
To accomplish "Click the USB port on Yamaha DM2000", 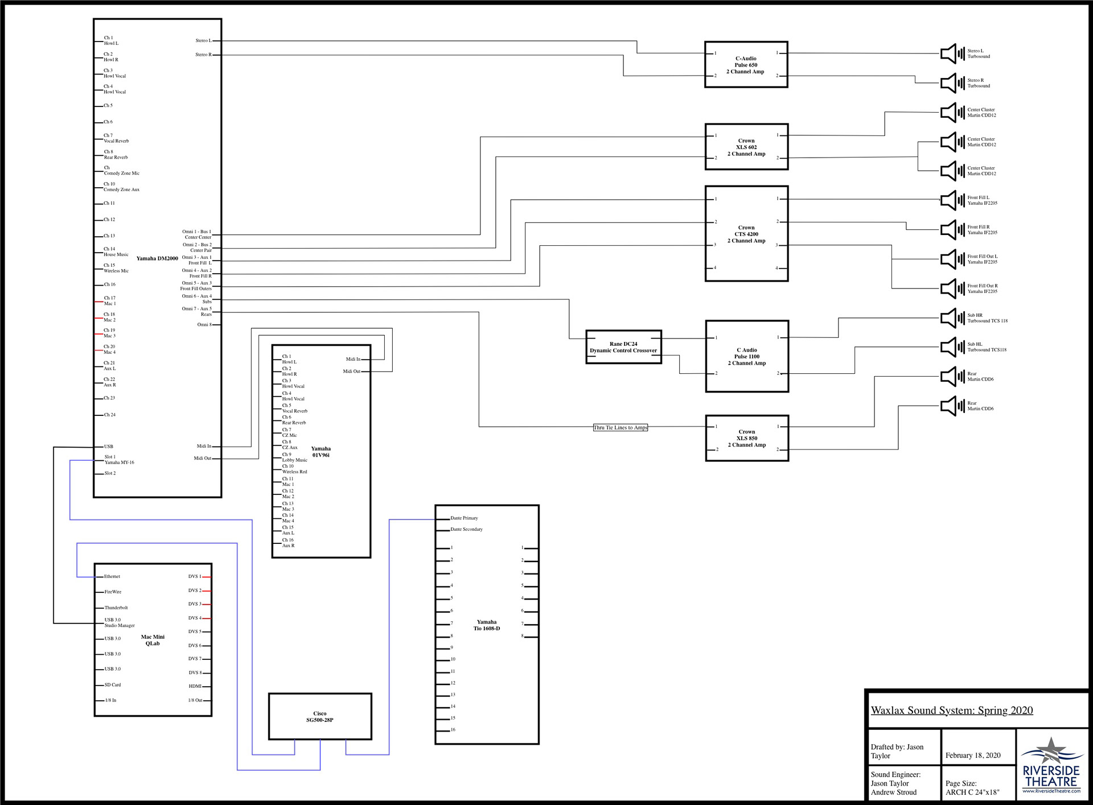I will point(109,447).
